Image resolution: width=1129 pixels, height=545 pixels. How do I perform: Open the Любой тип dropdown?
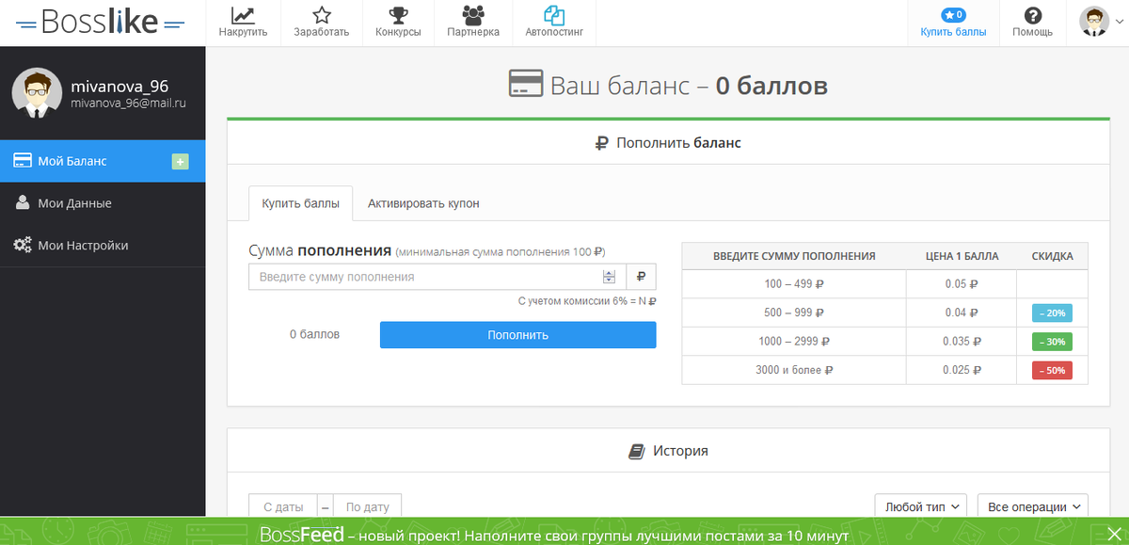[x=921, y=507]
